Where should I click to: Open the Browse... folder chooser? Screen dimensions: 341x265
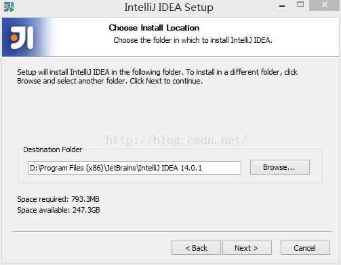coord(280,167)
